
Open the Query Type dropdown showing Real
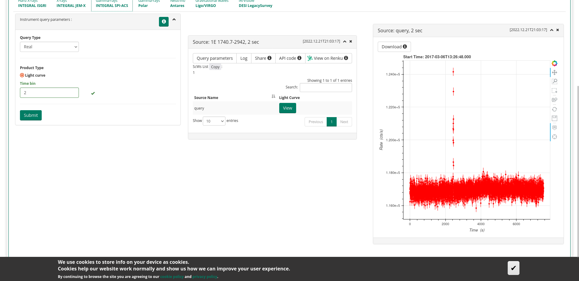[x=49, y=47]
